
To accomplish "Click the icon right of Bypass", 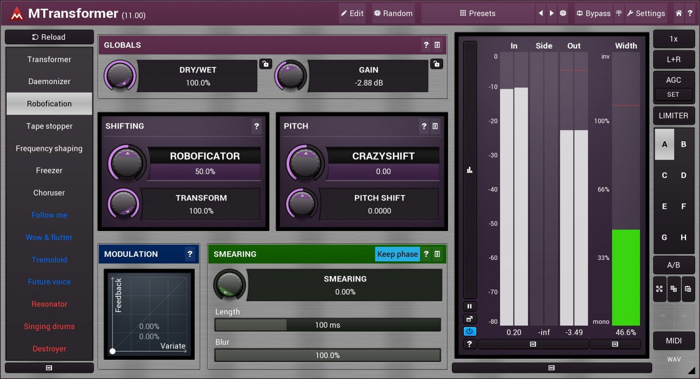I will pyautogui.click(x=619, y=13).
